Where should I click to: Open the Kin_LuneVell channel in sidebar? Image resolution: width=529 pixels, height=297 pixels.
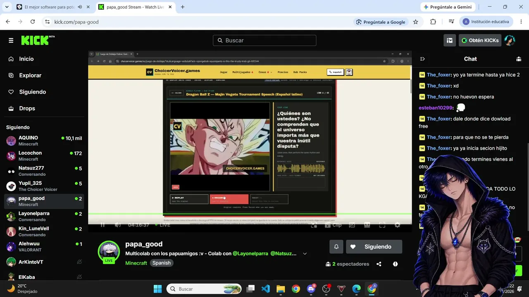tap(44, 231)
